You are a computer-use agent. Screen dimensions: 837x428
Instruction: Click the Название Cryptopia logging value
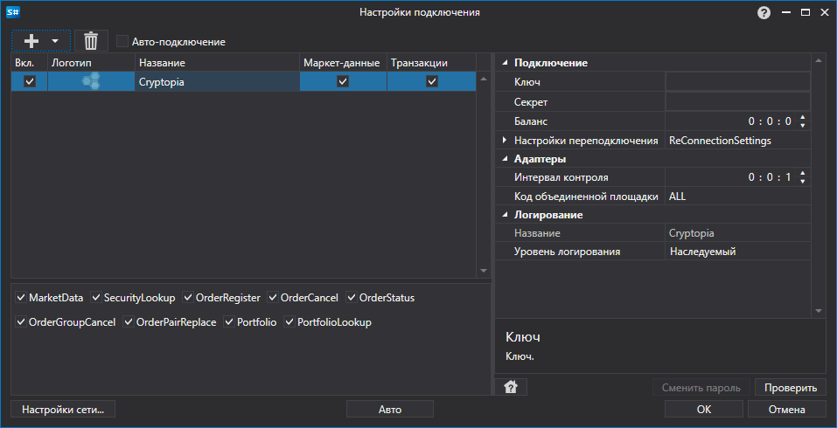[737, 233]
